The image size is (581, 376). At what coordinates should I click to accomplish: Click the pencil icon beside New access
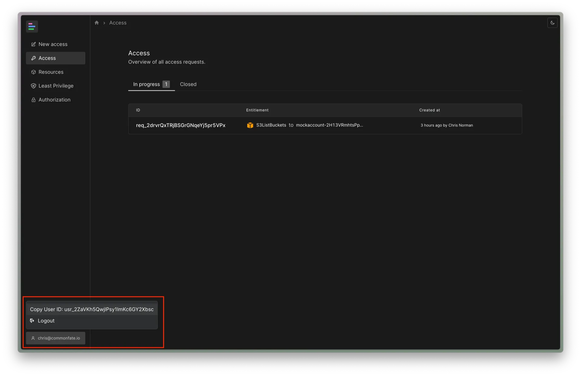pyautogui.click(x=34, y=44)
